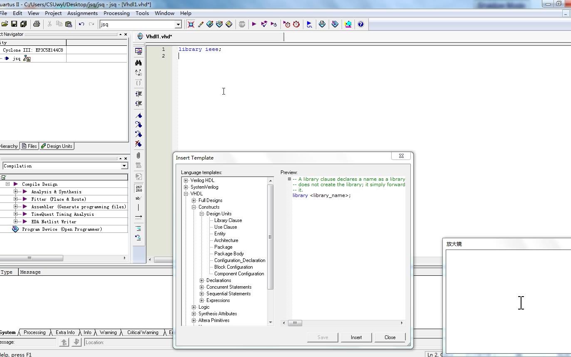Open the jsq project dropdown in toolbar
The width and height of the screenshot is (571, 357).
178,24
